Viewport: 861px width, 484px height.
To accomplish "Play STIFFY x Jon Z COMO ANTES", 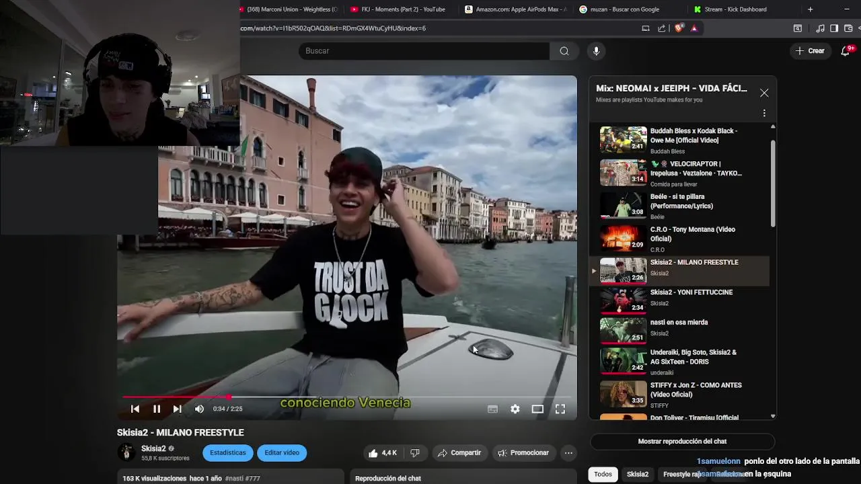I will [x=681, y=394].
